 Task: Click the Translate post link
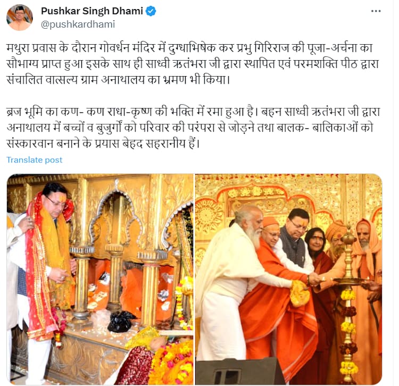[35, 160]
